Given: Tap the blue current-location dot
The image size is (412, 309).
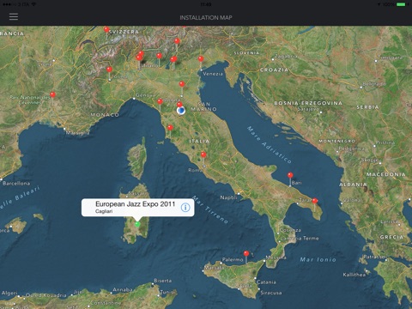Looking at the screenshot, I should coord(181,111).
